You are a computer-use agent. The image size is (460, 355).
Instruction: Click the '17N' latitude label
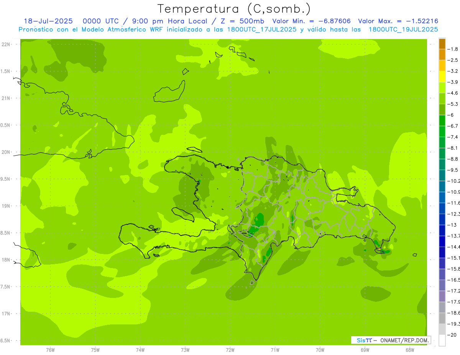[6, 314]
